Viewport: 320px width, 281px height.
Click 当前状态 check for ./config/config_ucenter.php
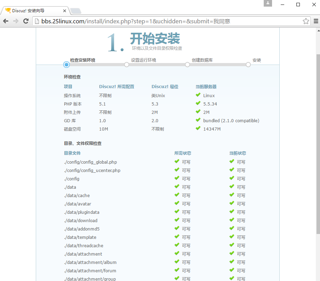[x=232, y=170]
